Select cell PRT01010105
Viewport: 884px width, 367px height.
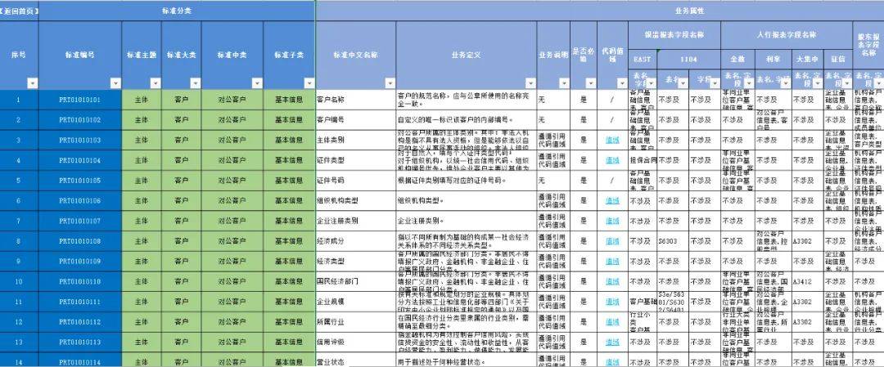tap(80, 181)
